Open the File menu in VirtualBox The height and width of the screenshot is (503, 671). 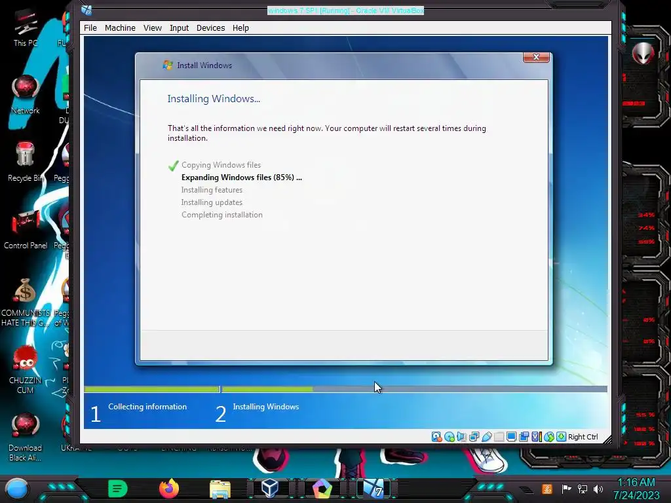coord(90,28)
